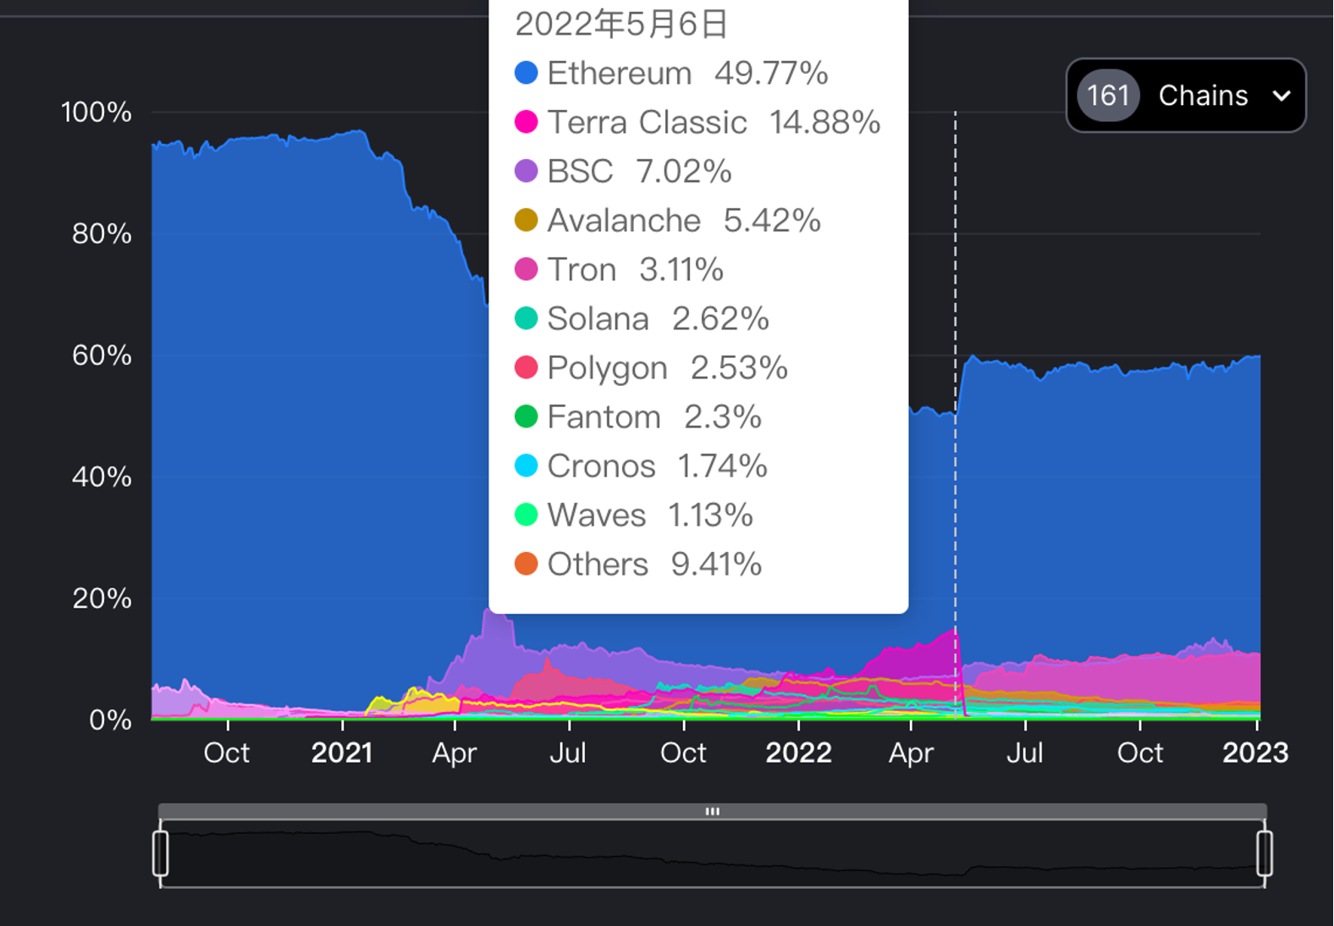Click the Jul label after 2021

point(568,752)
